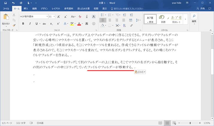Click the Undo arrow icon

click(13, 3)
